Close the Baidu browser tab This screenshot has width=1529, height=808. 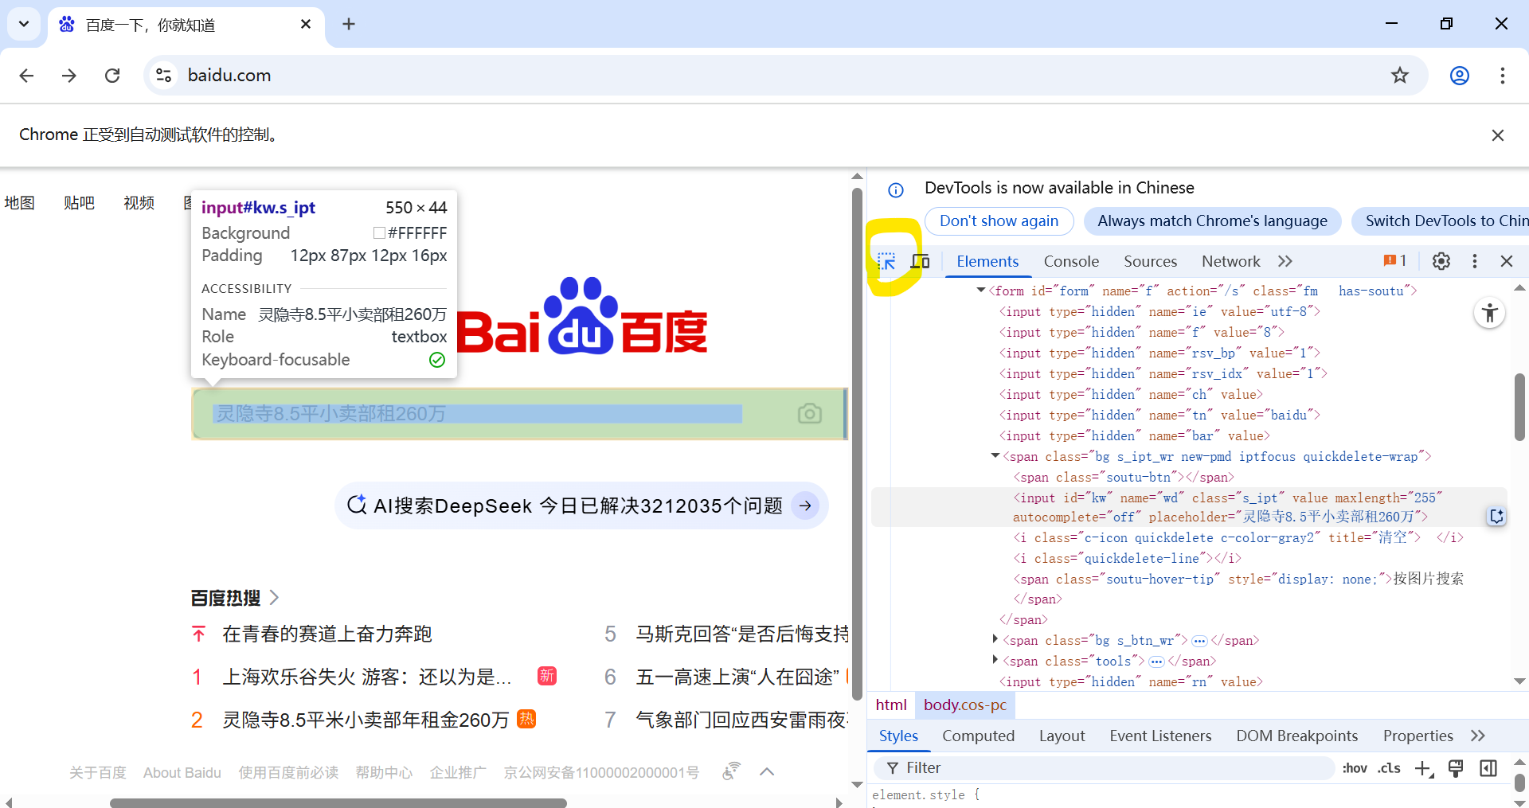[x=306, y=24]
